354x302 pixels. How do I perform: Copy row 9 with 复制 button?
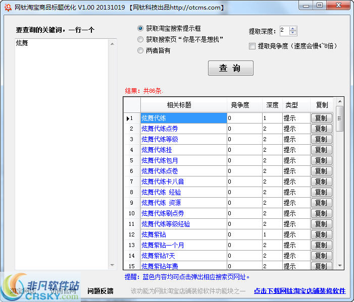click(322, 203)
